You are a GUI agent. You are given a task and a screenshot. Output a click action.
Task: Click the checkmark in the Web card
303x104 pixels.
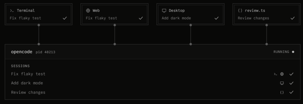141,18
